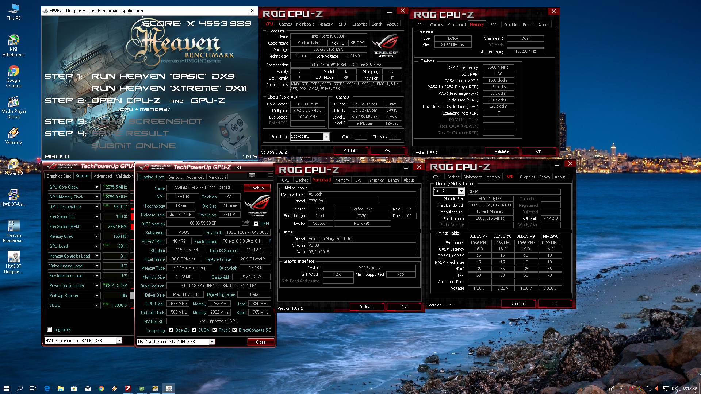Image resolution: width=701 pixels, height=394 pixels.
Task: Open the Graphics tab in the CPU-Z Mainboard window
Action: pyautogui.click(x=376, y=180)
